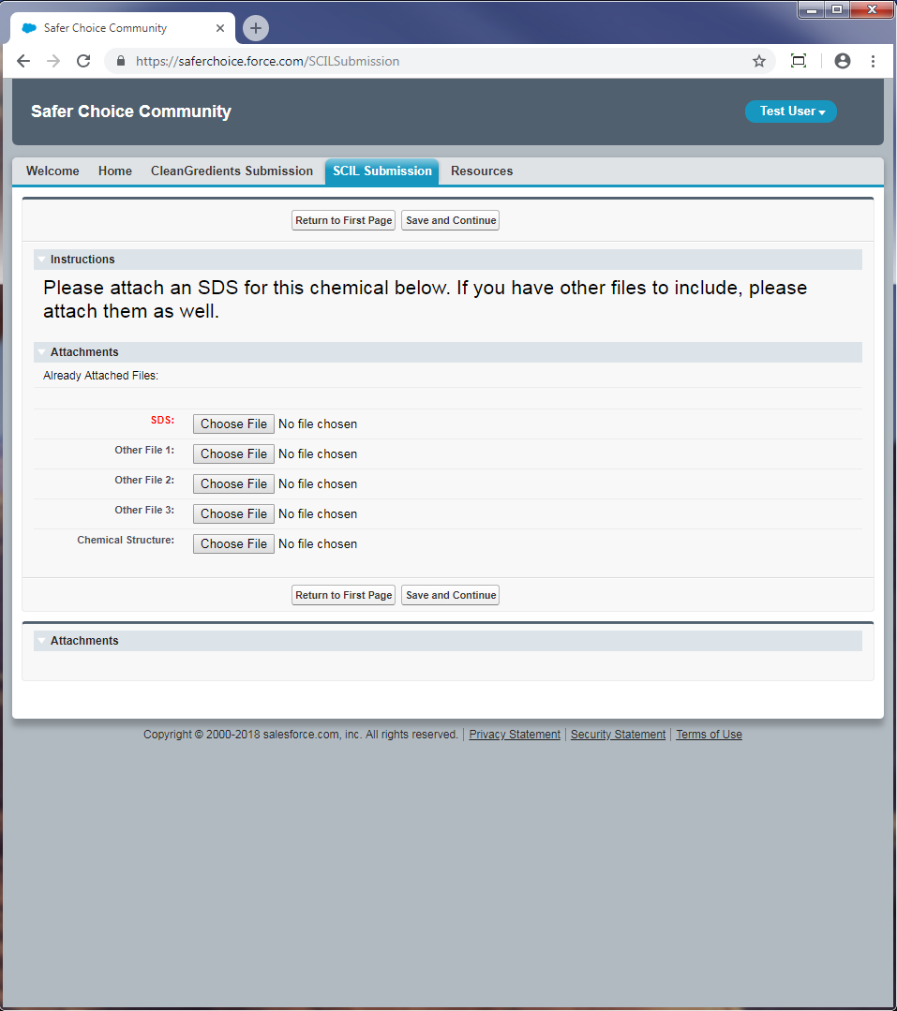
Task: Choose a file for Other File 3
Action: [233, 513]
